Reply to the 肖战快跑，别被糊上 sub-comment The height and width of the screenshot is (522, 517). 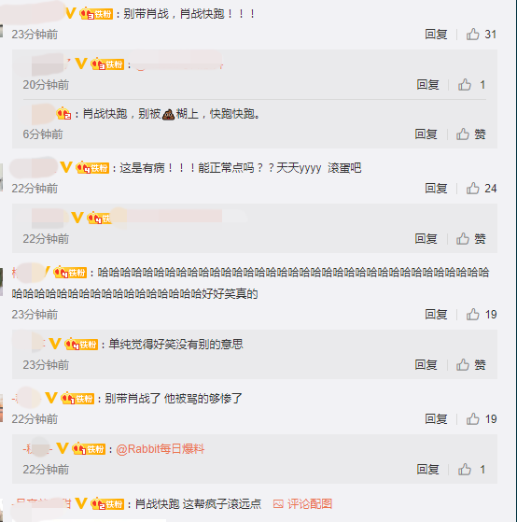click(426, 134)
